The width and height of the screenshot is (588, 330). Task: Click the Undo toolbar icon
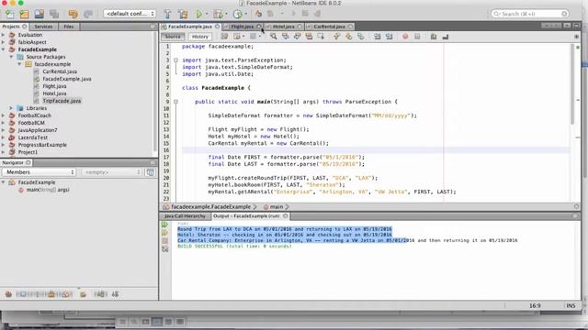pos(73,15)
